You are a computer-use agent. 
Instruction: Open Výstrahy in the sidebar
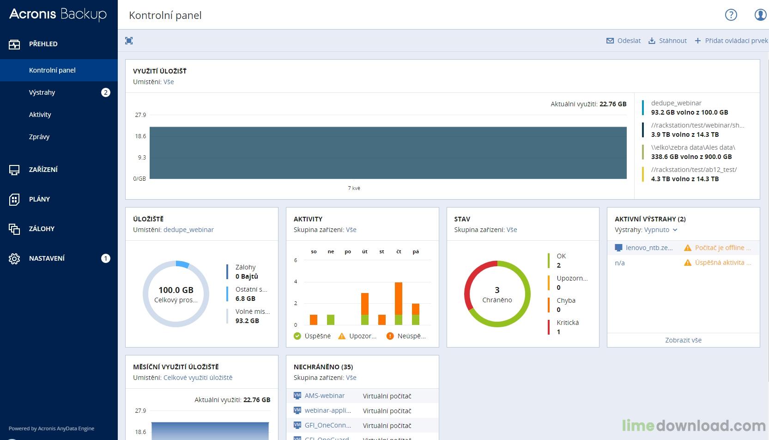[42, 92]
